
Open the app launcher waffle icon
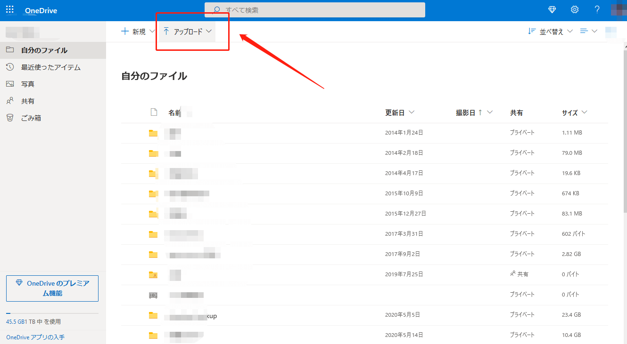pyautogui.click(x=9, y=10)
